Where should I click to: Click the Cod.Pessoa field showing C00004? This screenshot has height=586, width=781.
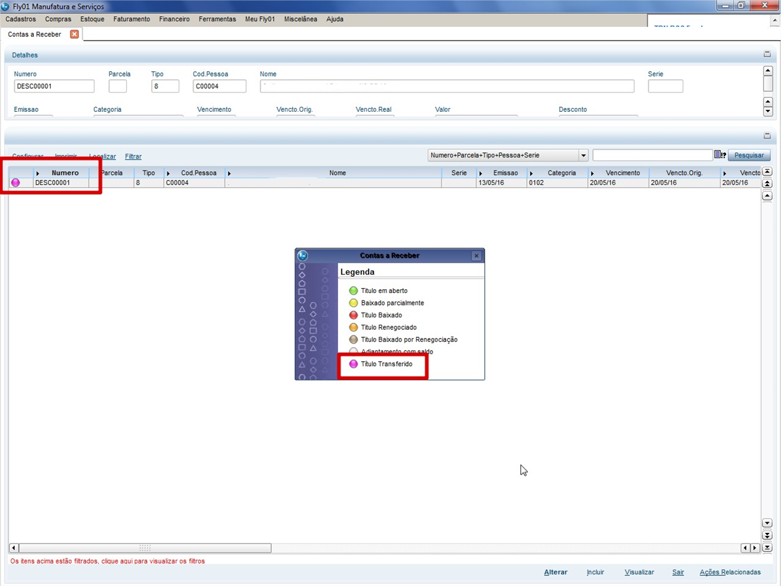click(x=219, y=86)
